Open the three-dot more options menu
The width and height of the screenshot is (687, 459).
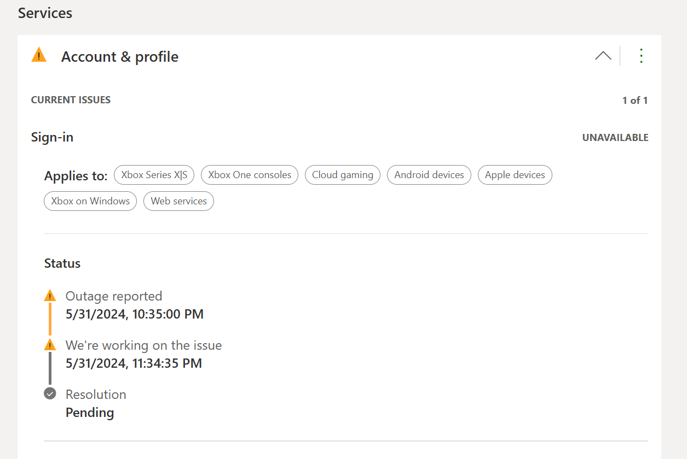[641, 56]
